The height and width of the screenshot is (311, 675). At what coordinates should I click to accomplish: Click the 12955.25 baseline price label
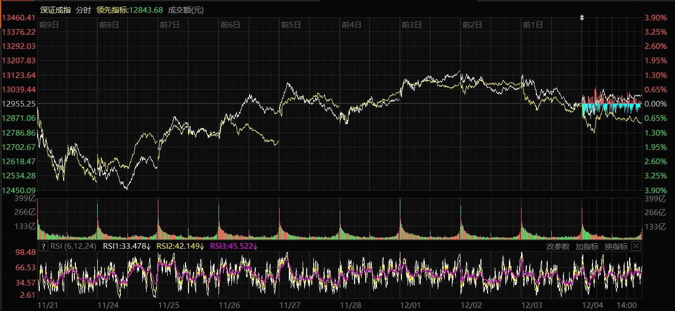click(x=19, y=104)
